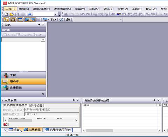Open the 视图(V) menu

pyautogui.click(x=80, y=9)
